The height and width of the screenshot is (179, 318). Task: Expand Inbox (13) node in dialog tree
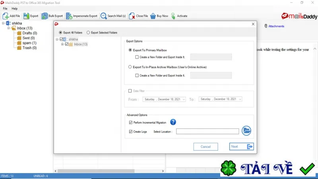click(x=62, y=44)
